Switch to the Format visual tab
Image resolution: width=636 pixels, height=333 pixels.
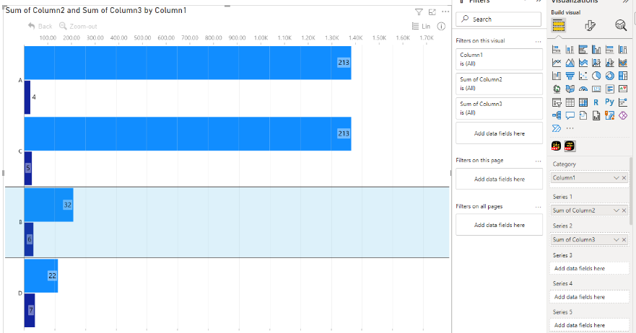point(591,25)
